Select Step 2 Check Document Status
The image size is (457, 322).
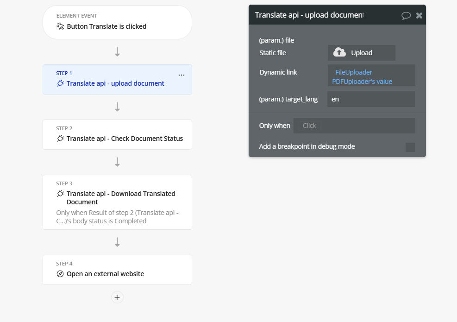(117, 134)
